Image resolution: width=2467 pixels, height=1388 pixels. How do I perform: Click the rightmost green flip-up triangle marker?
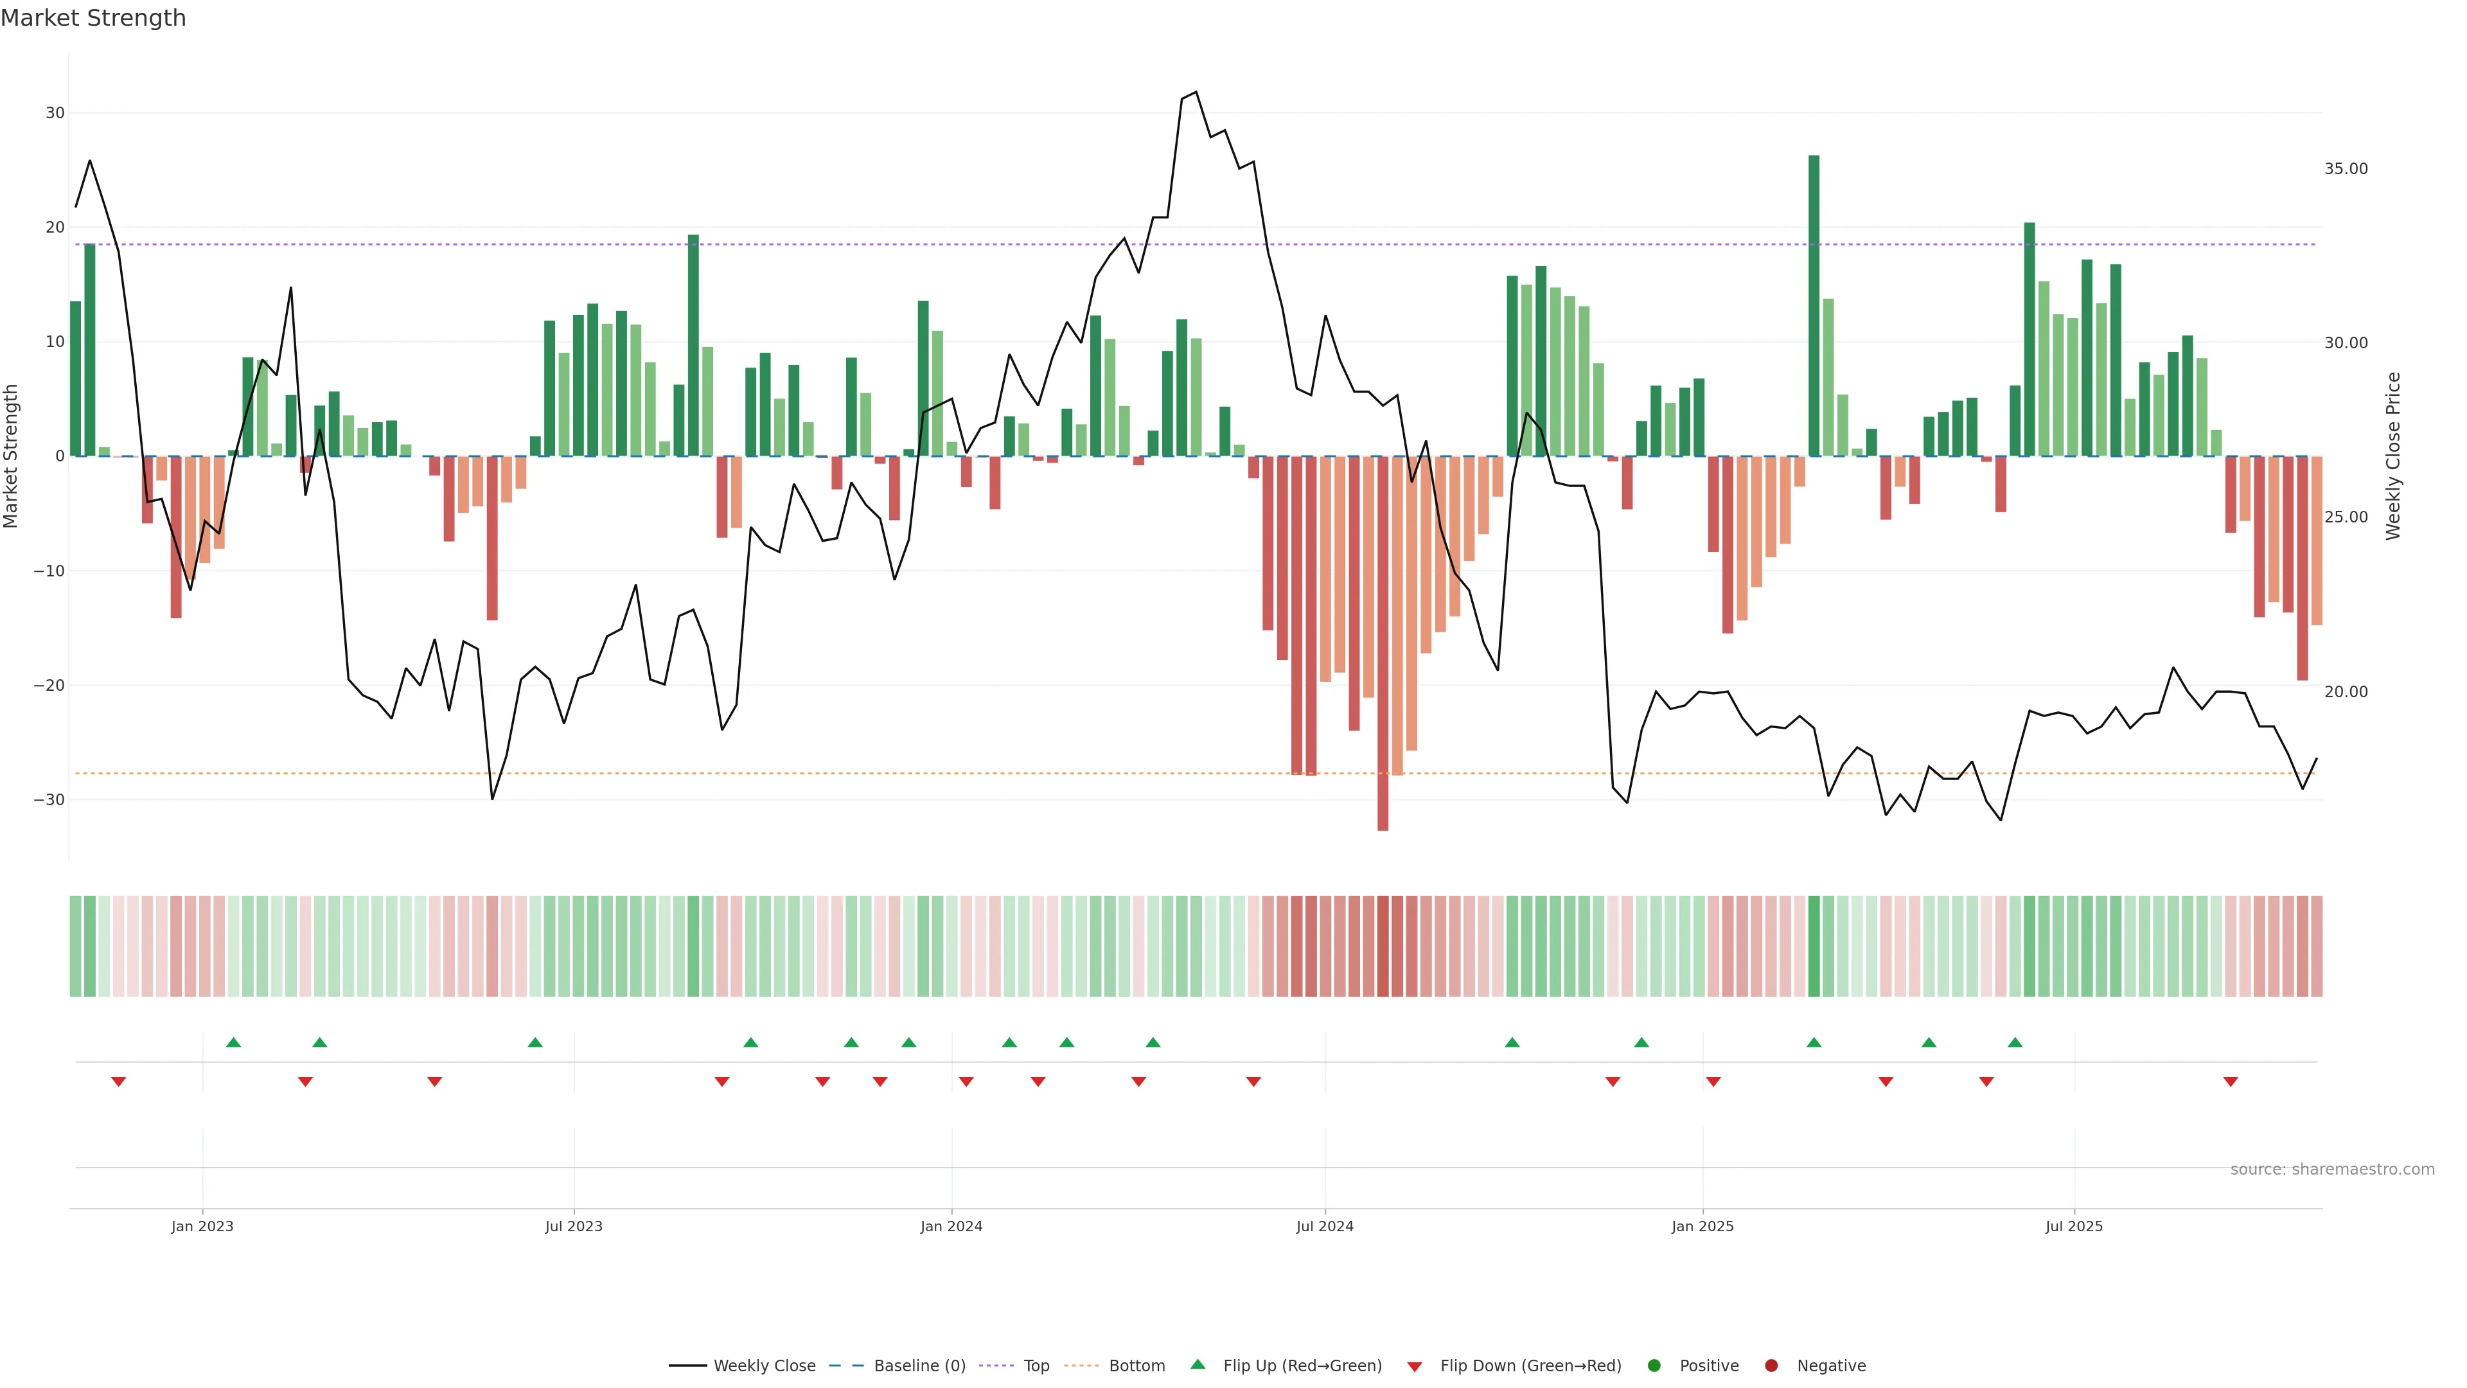pos(2015,1042)
